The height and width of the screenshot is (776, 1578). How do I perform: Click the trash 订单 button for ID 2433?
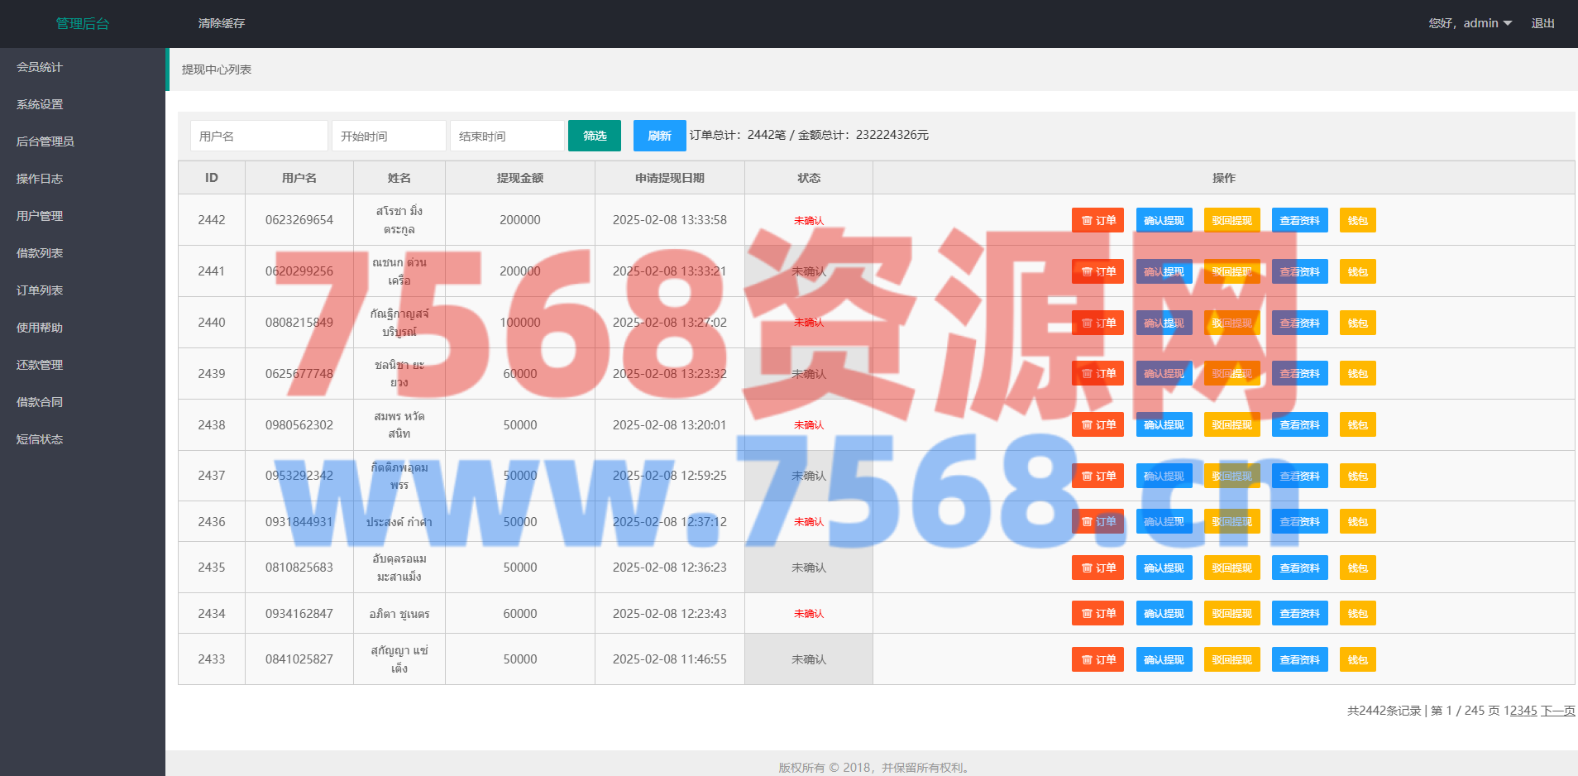pos(1097,660)
